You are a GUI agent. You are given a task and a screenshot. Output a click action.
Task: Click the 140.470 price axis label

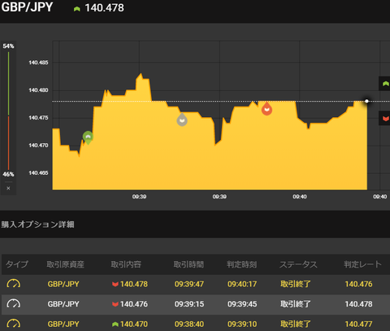tap(38, 146)
